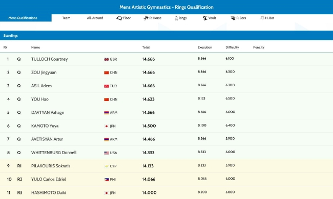
Task: Click the PHI flag beside YULO Carlos Edriel
Action: pyautogui.click(x=107, y=180)
